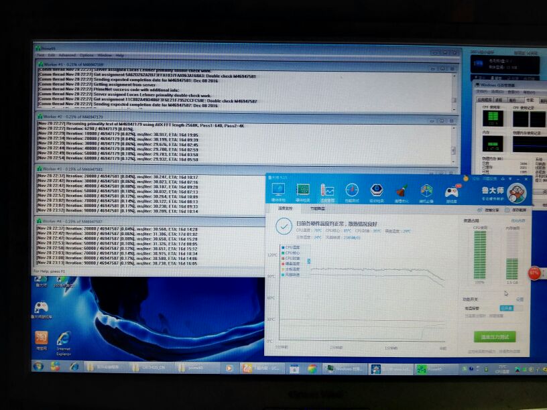The height and width of the screenshot is (410, 547).
Task: Select the Temperature Management thermometer icon
Action: pyautogui.click(x=327, y=193)
